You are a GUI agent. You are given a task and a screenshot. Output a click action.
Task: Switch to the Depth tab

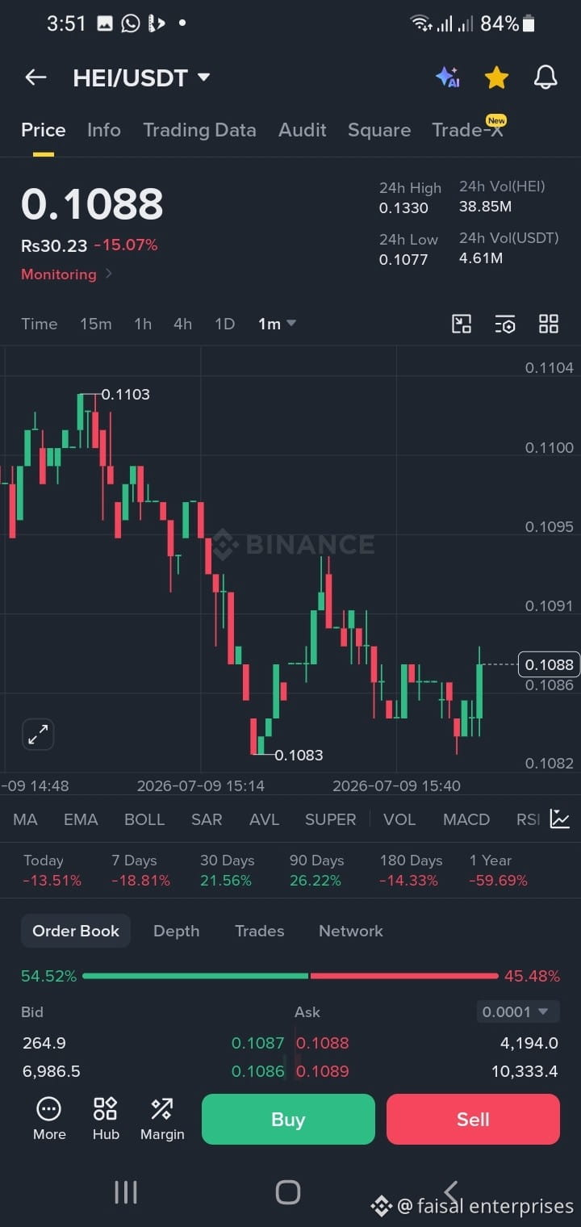coord(176,931)
